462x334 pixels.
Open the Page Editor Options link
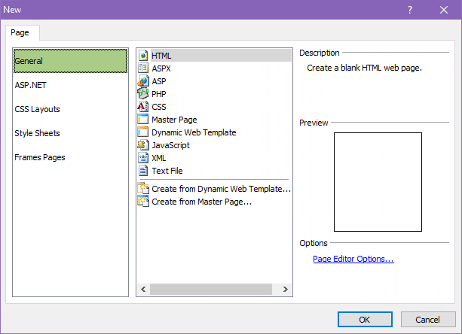[353, 259]
